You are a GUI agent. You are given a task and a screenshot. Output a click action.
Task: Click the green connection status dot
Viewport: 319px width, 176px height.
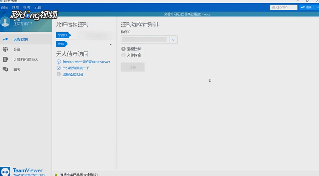[56, 174]
